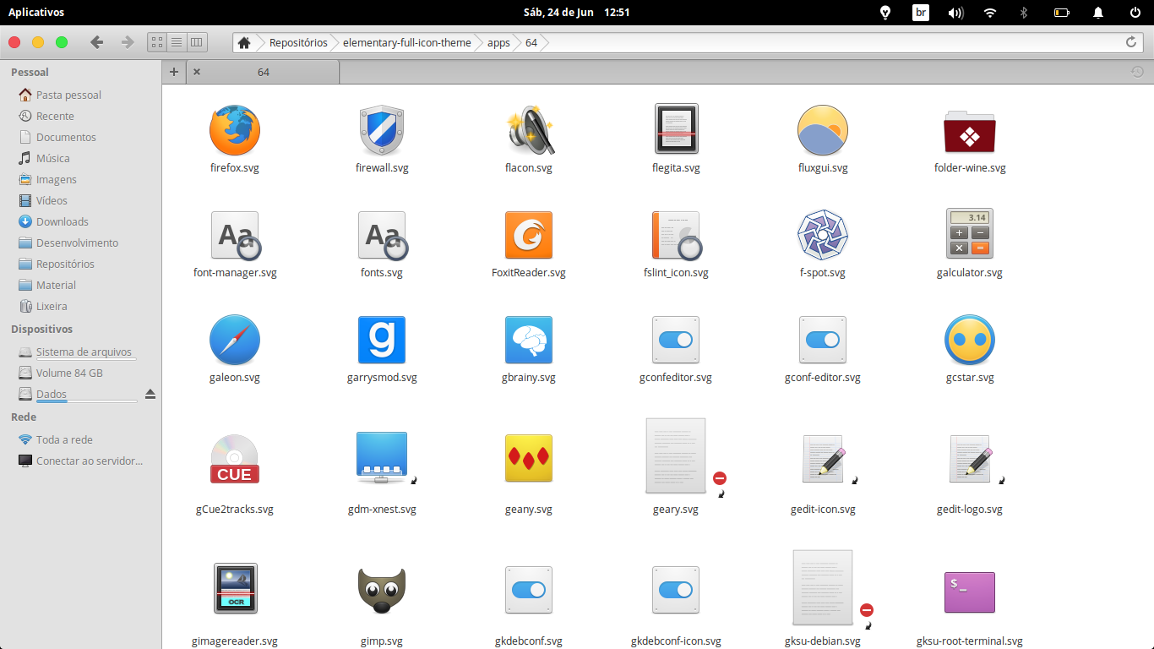The width and height of the screenshot is (1154, 649).
Task: Select the f-spot.svg icon
Action: [823, 235]
